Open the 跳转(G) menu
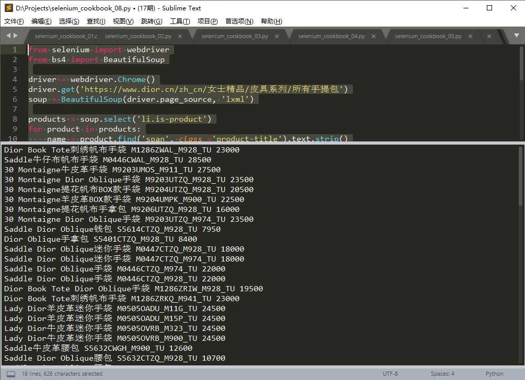 coord(152,21)
